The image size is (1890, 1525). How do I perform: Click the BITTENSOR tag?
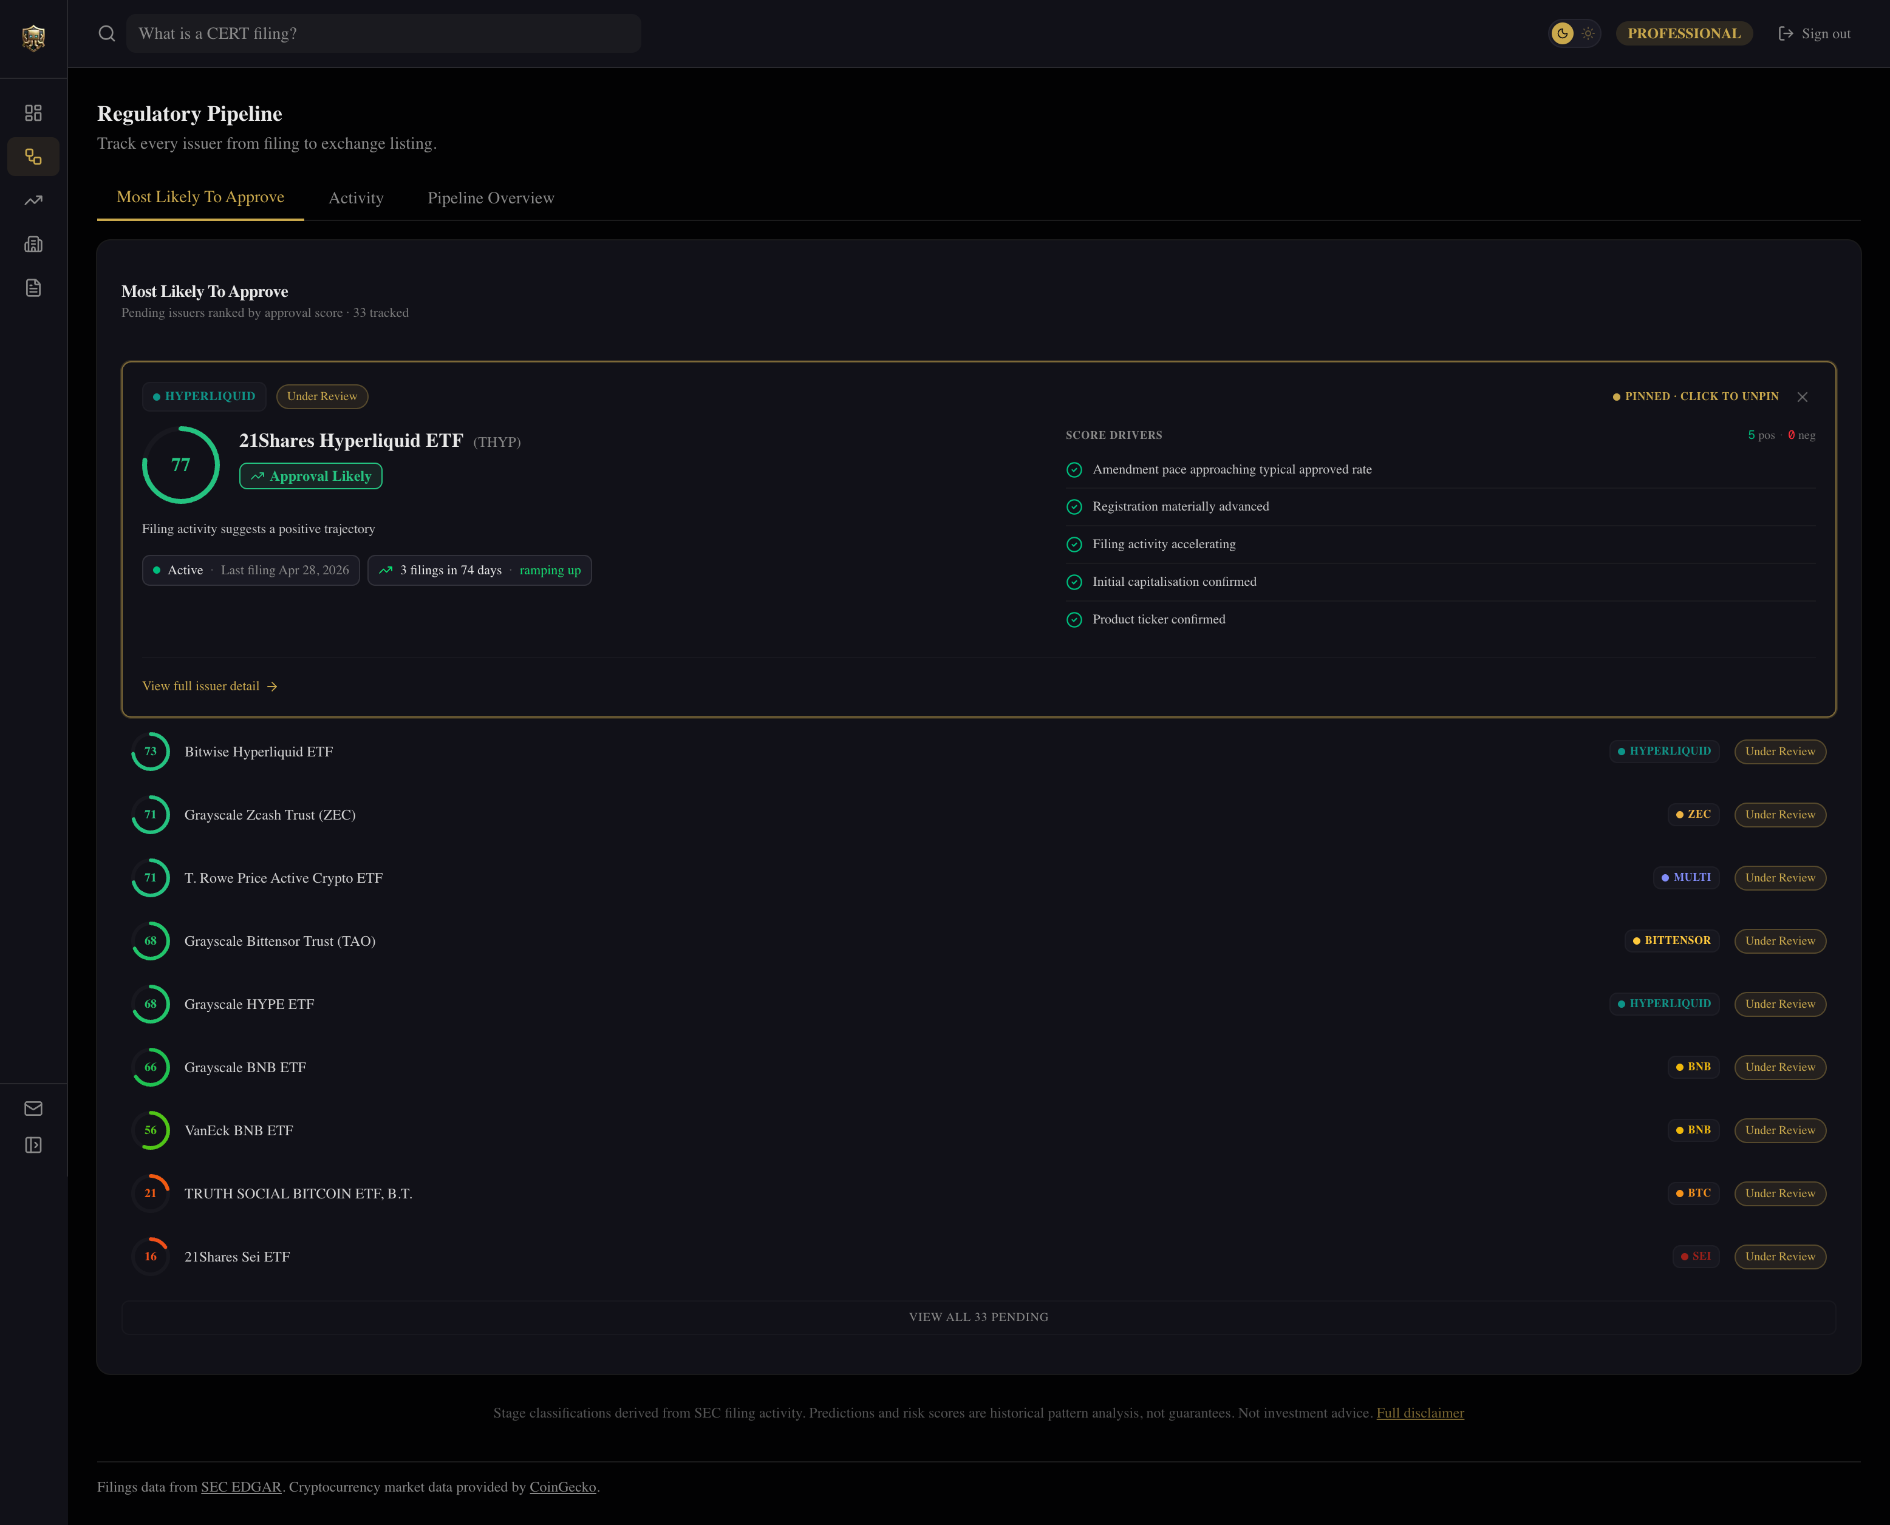1671,941
